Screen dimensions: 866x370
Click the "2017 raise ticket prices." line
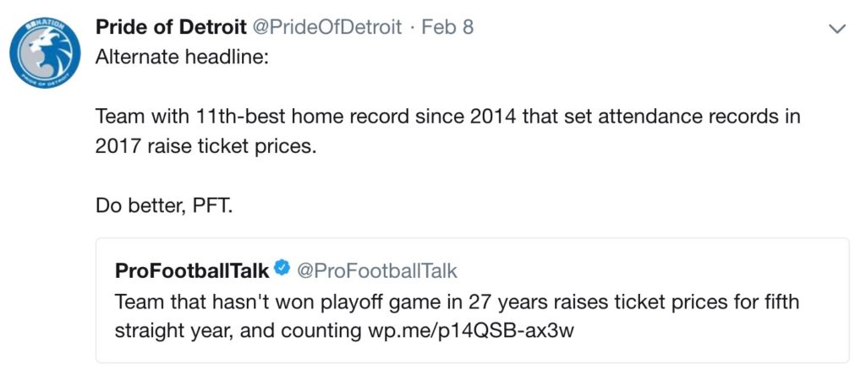[x=206, y=146]
